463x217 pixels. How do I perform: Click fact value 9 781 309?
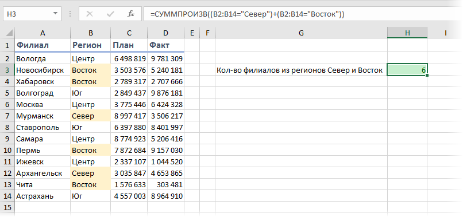165,58
